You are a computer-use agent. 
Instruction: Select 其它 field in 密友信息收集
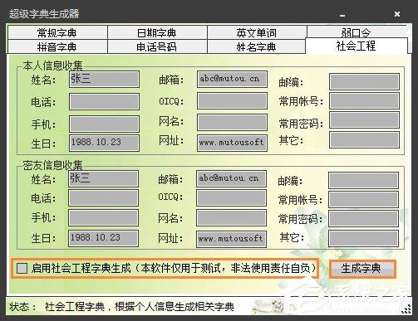(364, 238)
